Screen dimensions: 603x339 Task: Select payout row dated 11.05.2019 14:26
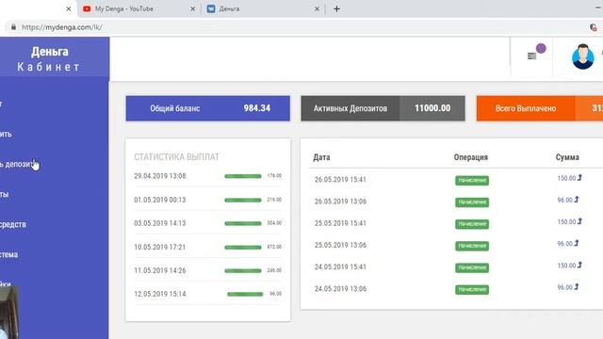(x=207, y=270)
